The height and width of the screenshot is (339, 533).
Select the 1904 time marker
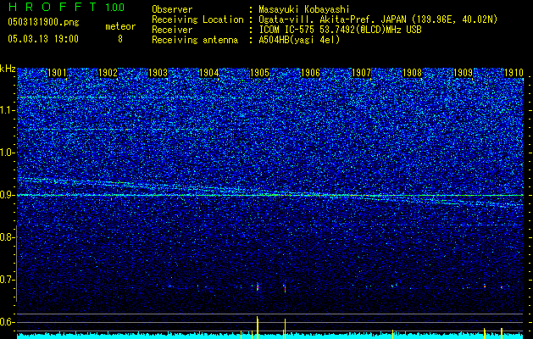pyautogui.click(x=209, y=73)
